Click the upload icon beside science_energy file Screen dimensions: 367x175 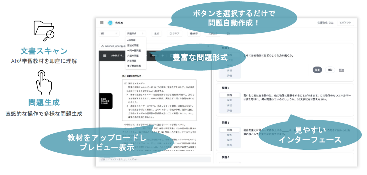click(103, 46)
